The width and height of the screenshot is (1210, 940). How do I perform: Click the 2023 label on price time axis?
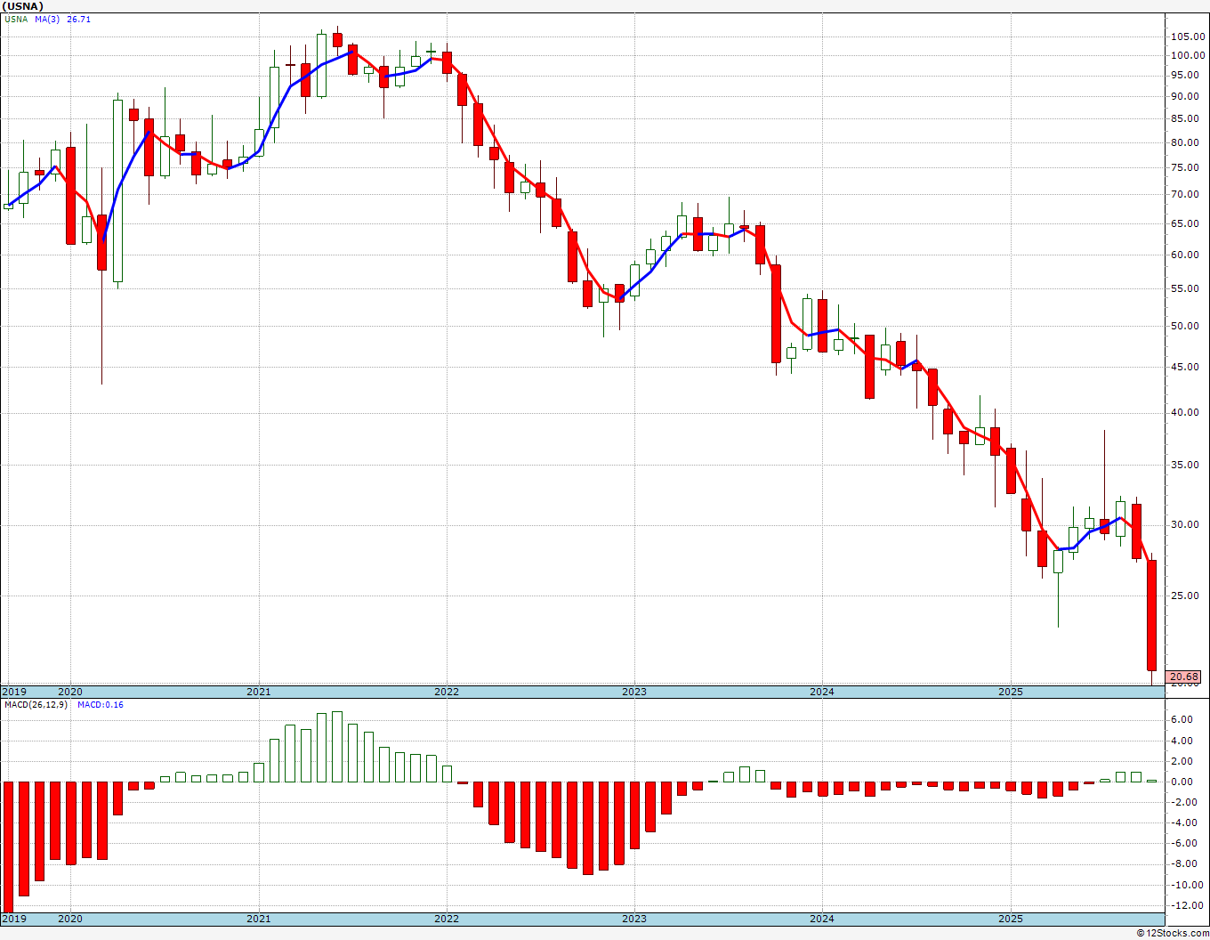[634, 692]
